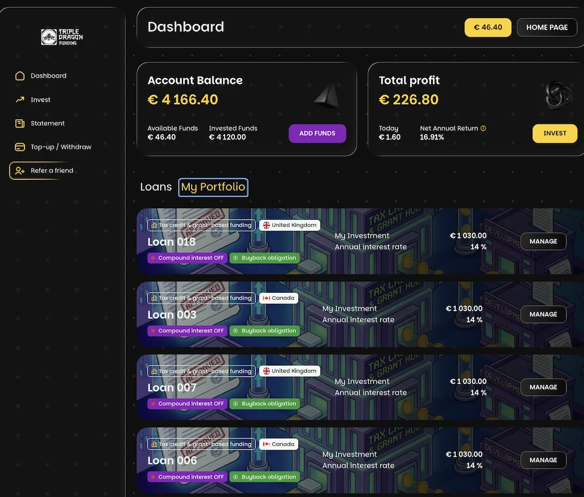Image resolution: width=584 pixels, height=497 pixels.
Task: Click the United Kingdom flag on Loan 018
Action: point(290,225)
